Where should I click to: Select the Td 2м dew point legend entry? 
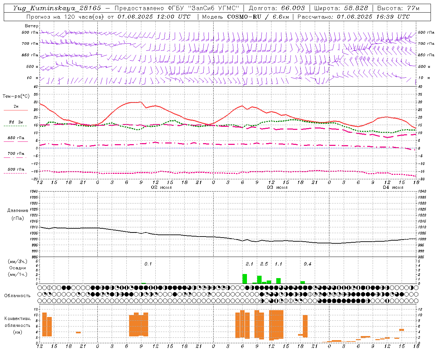(16, 122)
